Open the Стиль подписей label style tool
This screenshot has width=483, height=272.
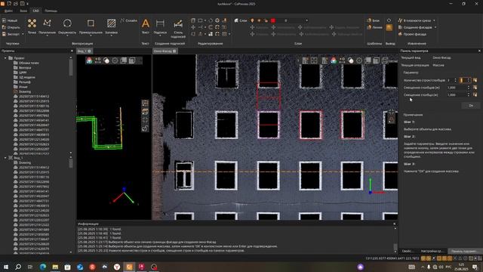point(178,29)
